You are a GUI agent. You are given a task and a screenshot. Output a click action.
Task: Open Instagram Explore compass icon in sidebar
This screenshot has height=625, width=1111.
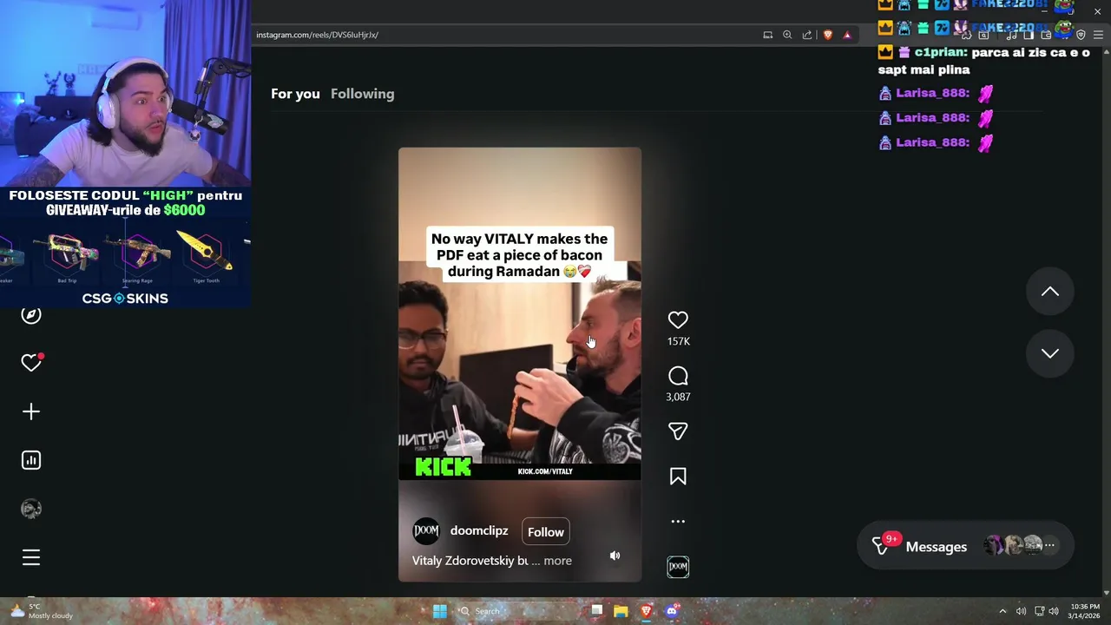click(31, 315)
